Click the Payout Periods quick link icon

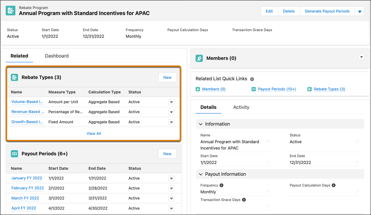(x=254, y=89)
